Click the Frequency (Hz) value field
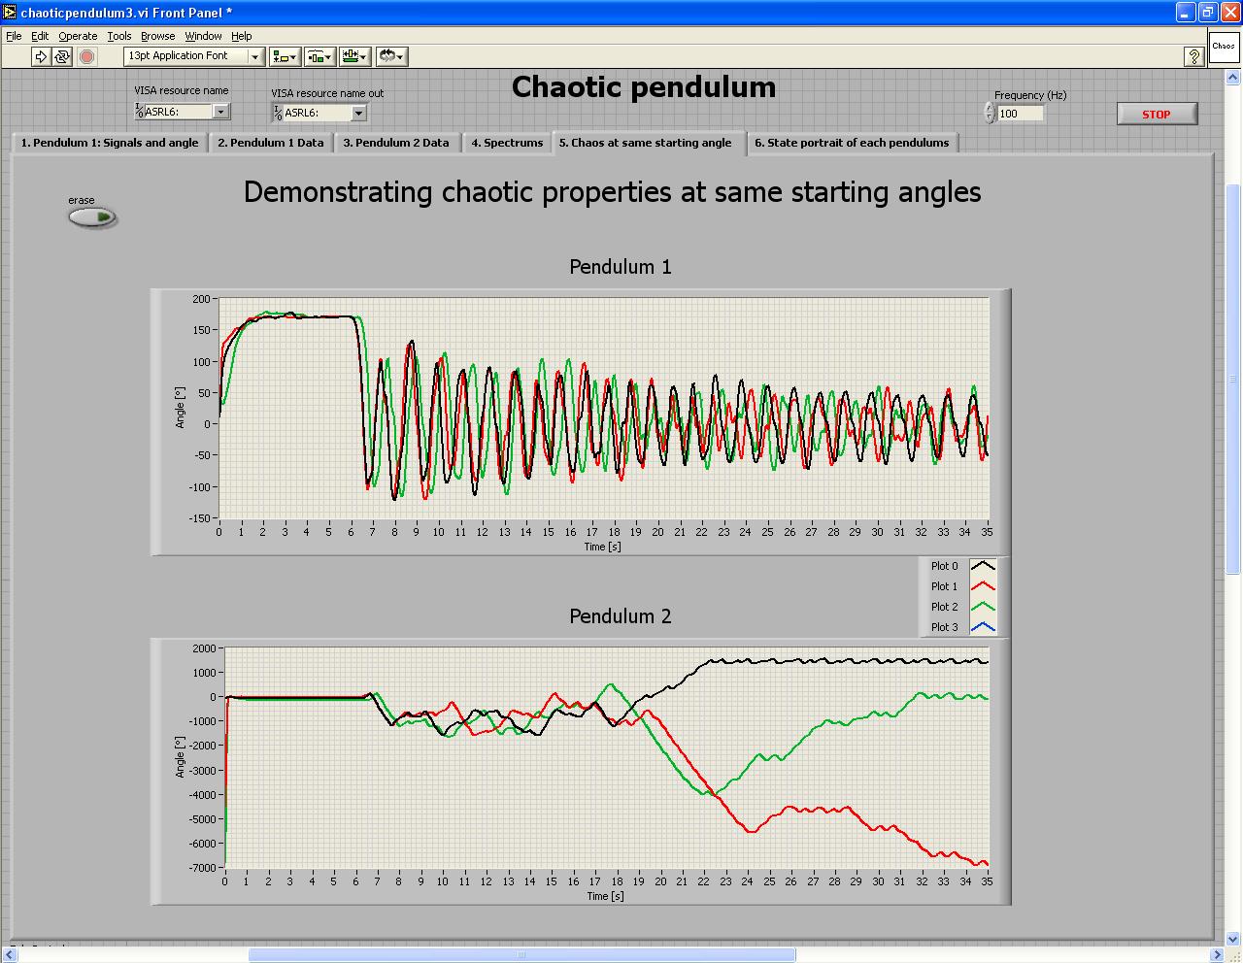This screenshot has height=963, width=1243. coord(1020,114)
